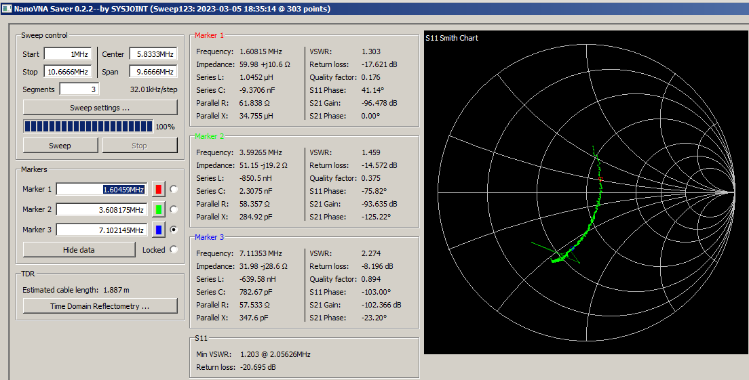Click the sweep progress bar
Screen dimensions: 749x380
click(x=88, y=127)
